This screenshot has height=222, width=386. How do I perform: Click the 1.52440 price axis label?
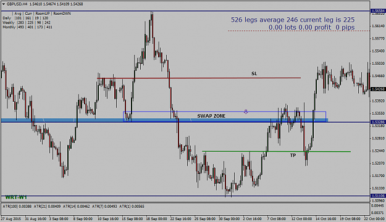point(378,150)
